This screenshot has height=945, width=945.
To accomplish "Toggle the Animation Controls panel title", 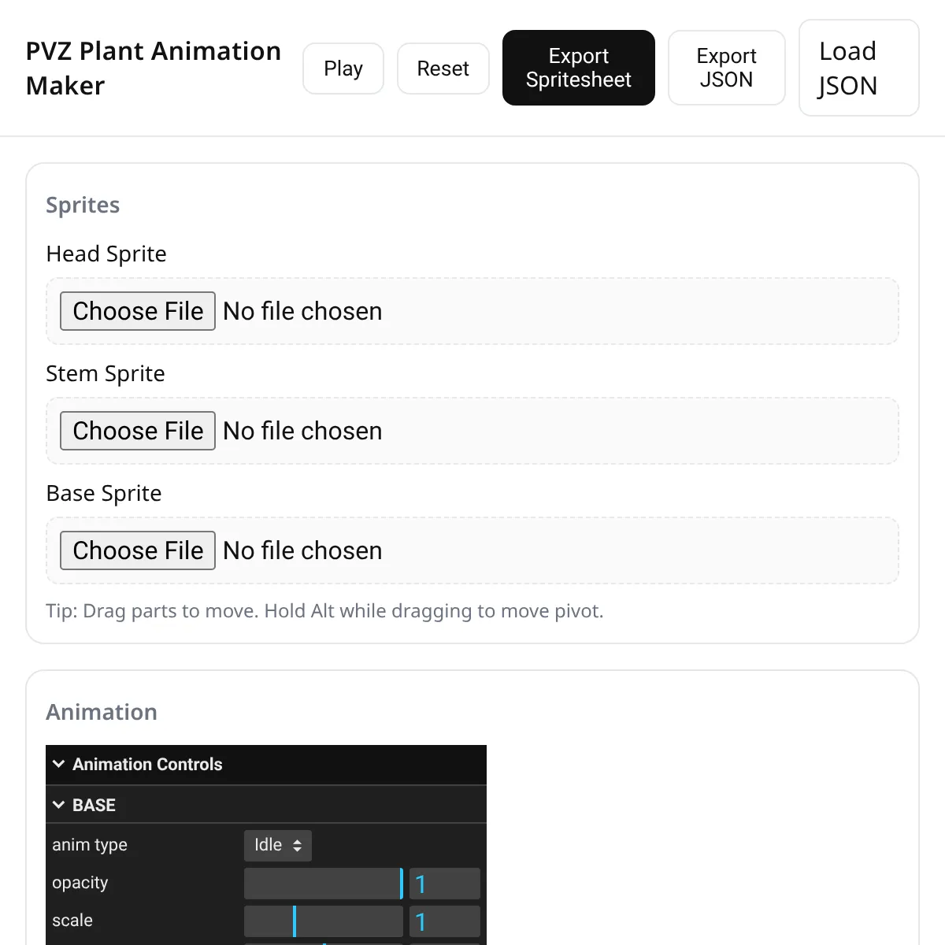I will coord(147,764).
